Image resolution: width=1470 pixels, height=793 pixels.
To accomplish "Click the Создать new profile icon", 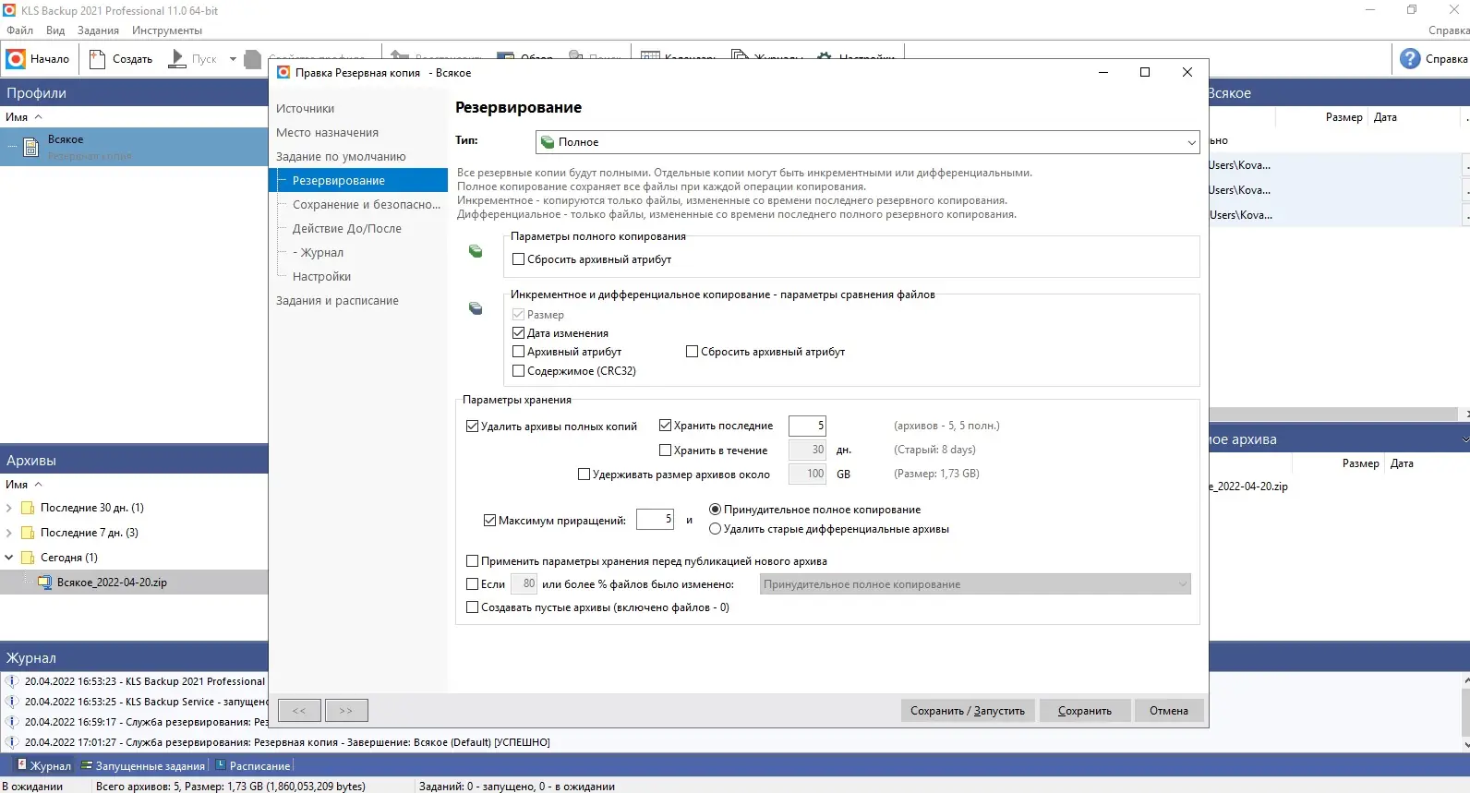I will 98,59.
